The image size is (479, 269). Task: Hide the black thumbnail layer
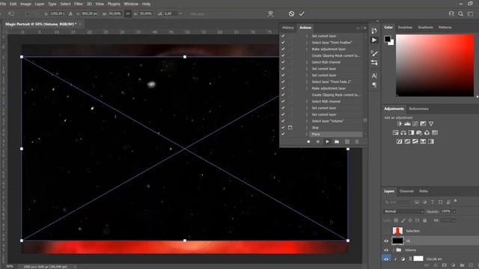(386, 241)
